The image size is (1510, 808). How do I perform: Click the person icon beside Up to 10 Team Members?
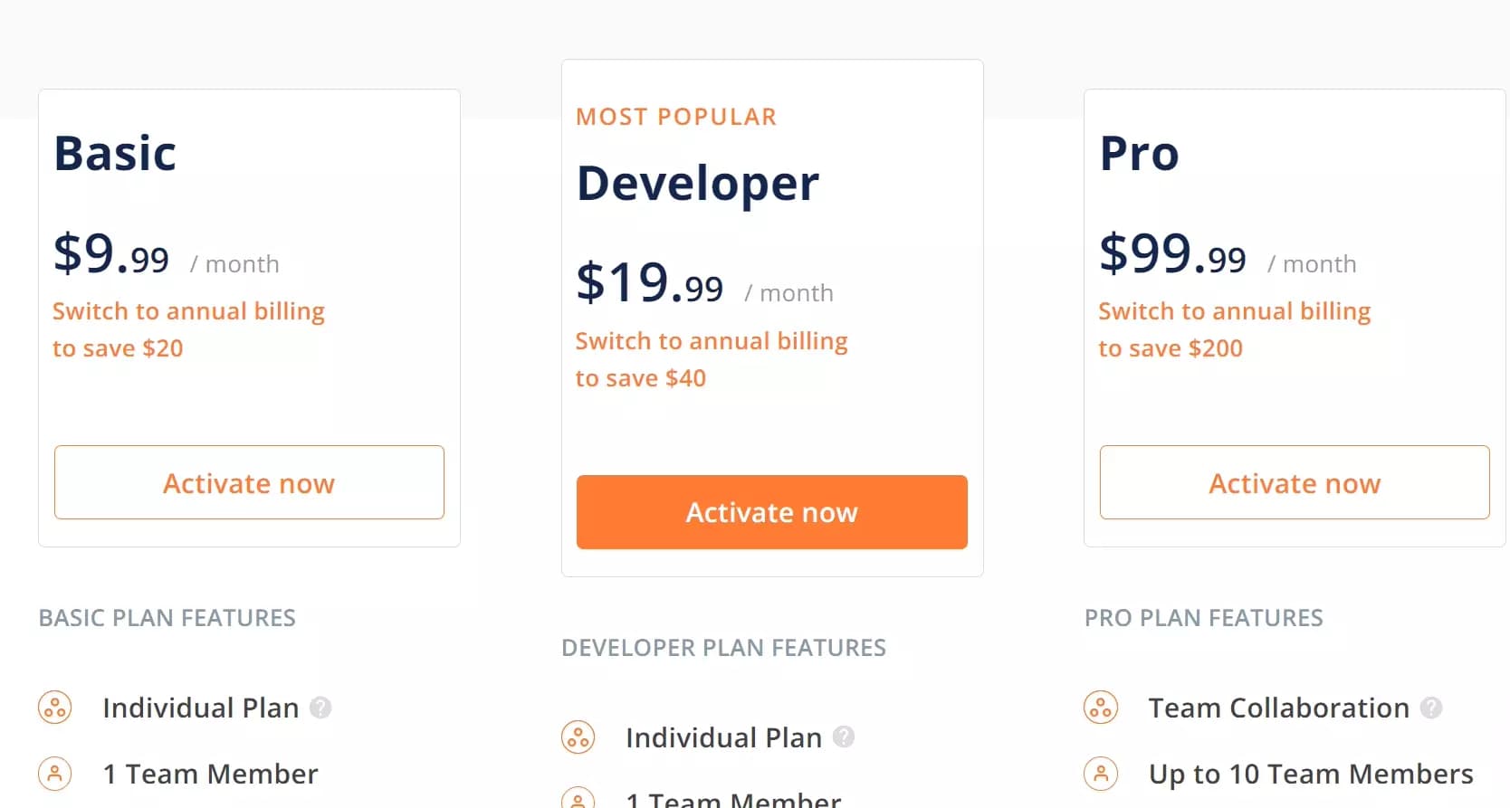click(x=1101, y=774)
